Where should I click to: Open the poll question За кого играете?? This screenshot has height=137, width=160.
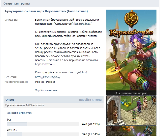tap(20, 113)
